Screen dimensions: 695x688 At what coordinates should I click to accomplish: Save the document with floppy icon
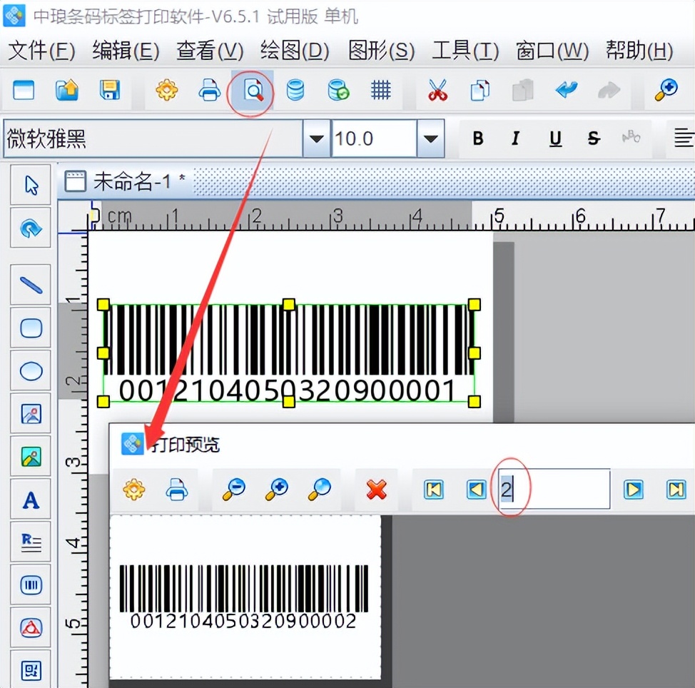click(x=109, y=91)
